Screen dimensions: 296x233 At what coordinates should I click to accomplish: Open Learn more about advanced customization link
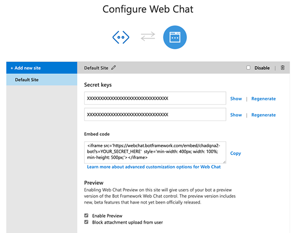[153, 167]
